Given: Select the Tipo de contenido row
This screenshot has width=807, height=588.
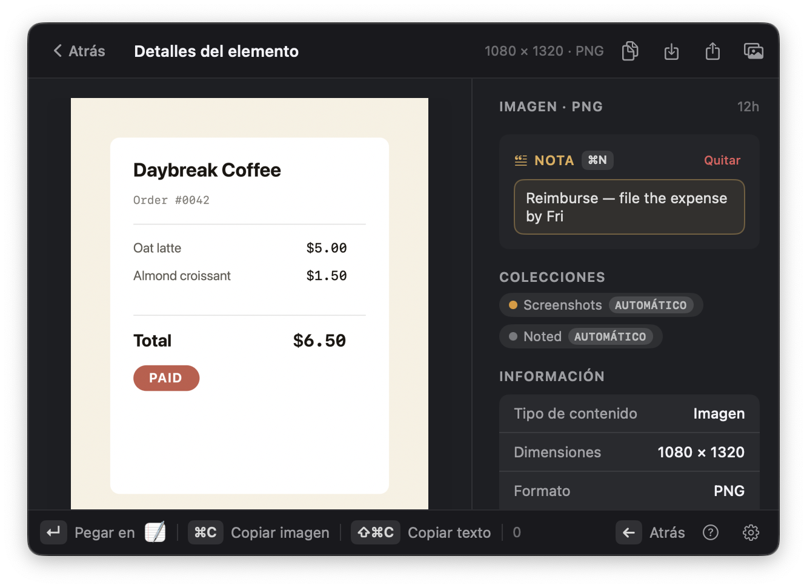Looking at the screenshot, I should coord(629,414).
